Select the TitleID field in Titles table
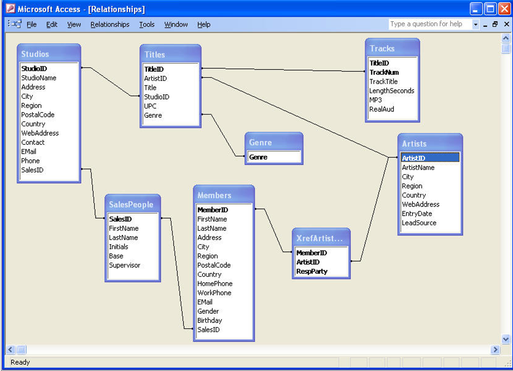The image size is (513, 371). click(x=170, y=69)
